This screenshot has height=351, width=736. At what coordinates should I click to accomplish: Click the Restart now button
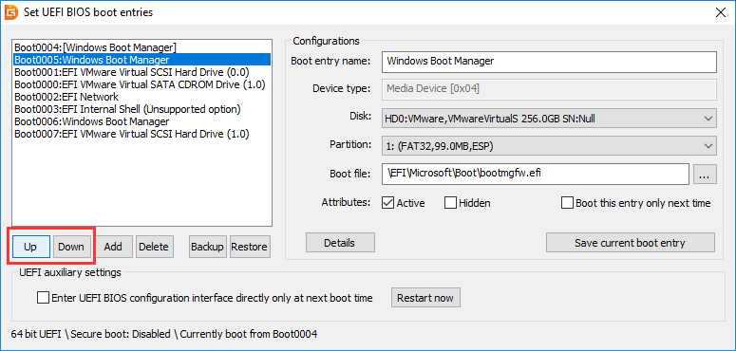425,298
